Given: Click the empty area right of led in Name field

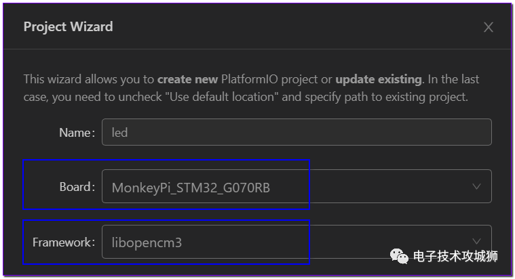Looking at the screenshot, I should pyautogui.click(x=309, y=132).
